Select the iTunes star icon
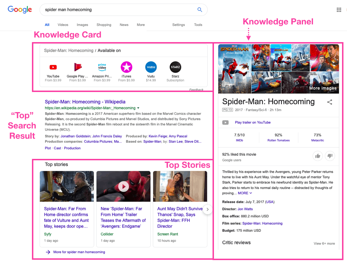The width and height of the screenshot is (347, 270). pyautogui.click(x=126, y=67)
